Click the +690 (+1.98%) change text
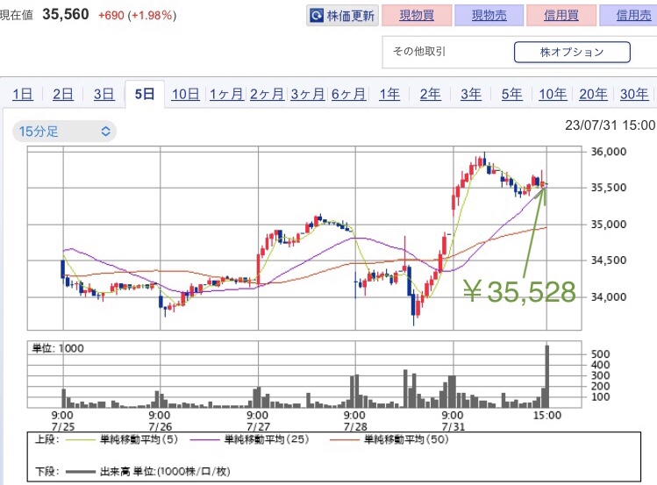The image size is (657, 485). point(138,16)
